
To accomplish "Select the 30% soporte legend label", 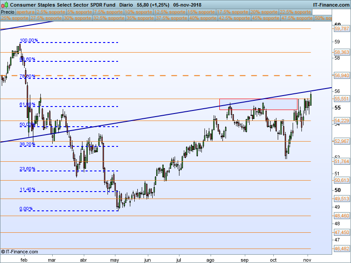I will click(x=77, y=18).
